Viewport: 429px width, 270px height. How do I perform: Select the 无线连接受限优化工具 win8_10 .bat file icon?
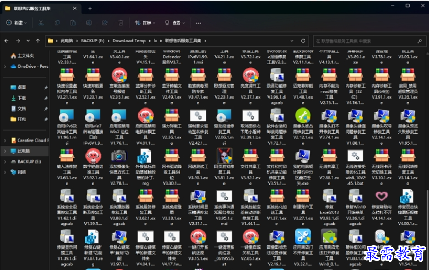(356, 156)
